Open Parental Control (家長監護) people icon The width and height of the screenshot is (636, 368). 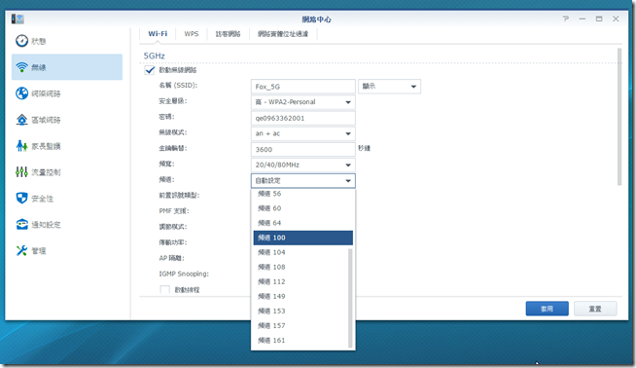click(22, 146)
